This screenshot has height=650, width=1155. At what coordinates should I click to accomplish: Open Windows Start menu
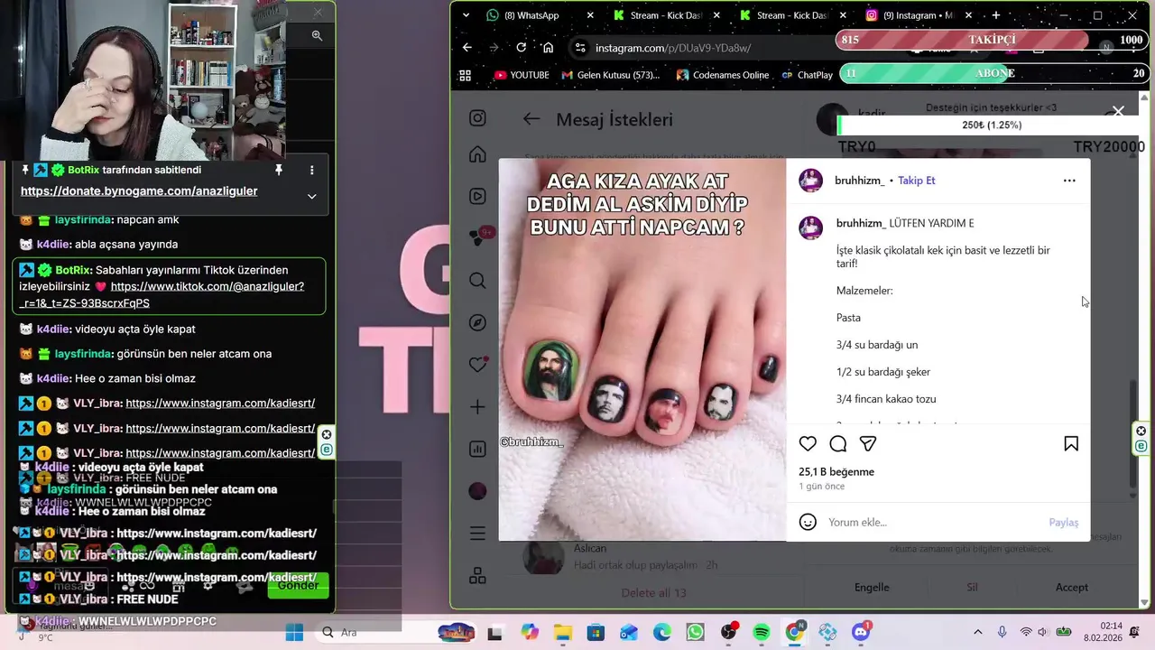(294, 632)
